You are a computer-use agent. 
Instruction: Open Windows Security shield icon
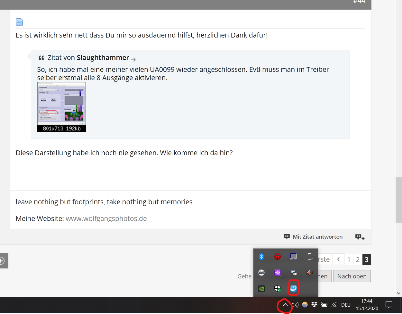278,289
